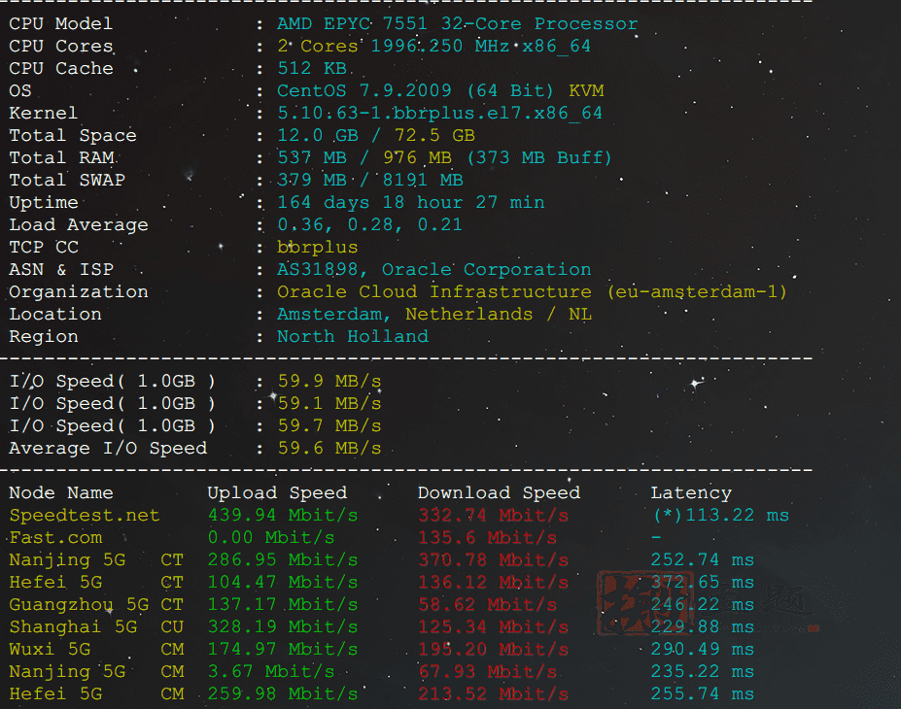The width and height of the screenshot is (901, 709).
Task: Click the Region value 'North Holland'
Action: tap(353, 337)
